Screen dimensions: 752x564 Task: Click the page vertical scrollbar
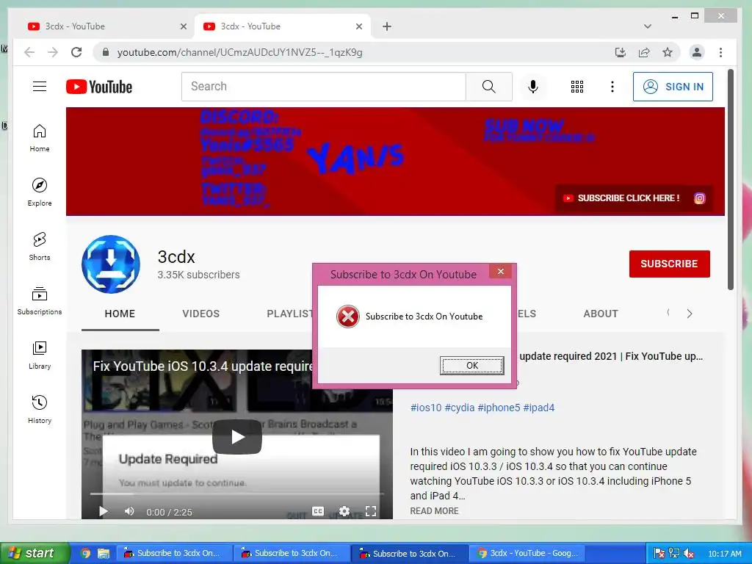point(731,180)
